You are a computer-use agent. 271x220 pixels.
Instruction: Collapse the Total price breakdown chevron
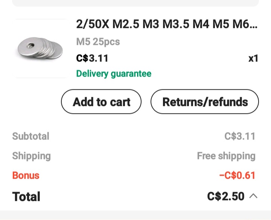[x=254, y=196]
